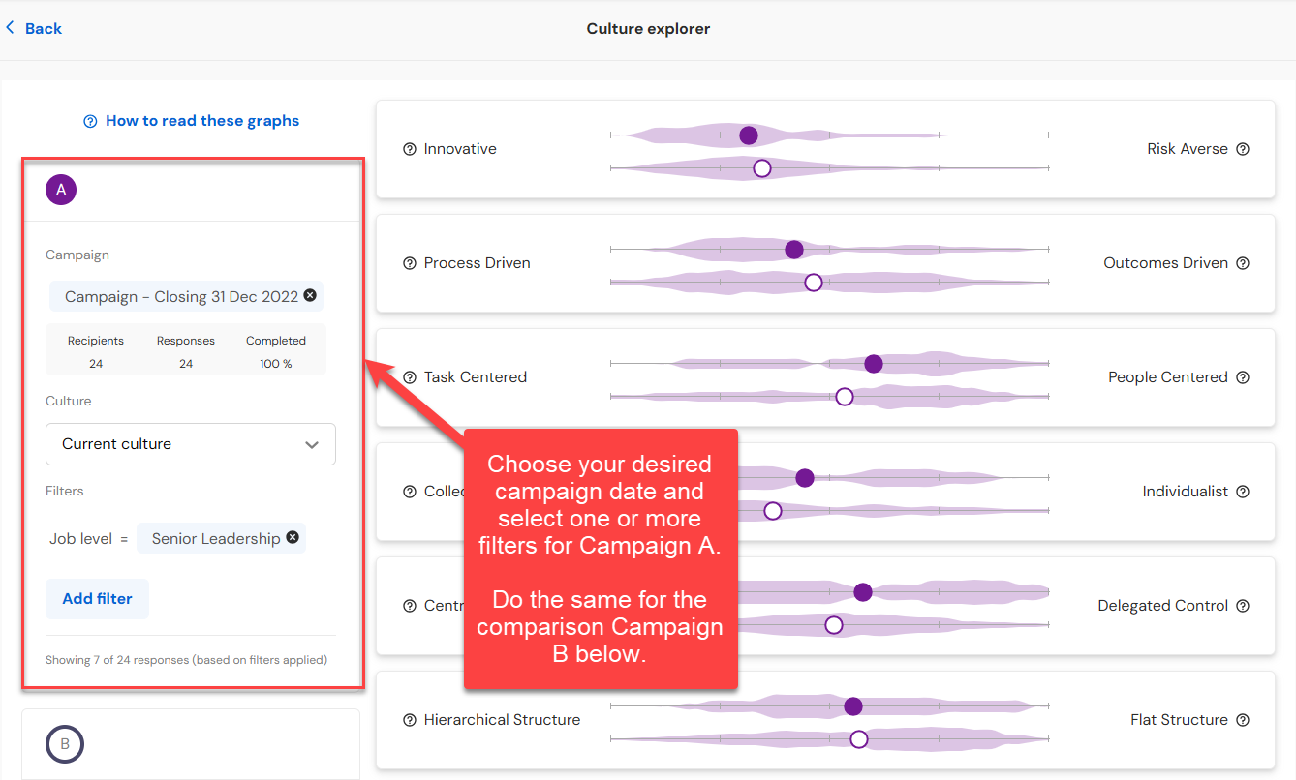Click the Flat Structure label
Image resolution: width=1296 pixels, height=780 pixels.
tap(1180, 720)
